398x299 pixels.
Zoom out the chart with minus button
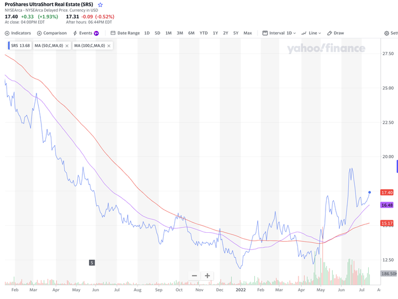click(195, 276)
